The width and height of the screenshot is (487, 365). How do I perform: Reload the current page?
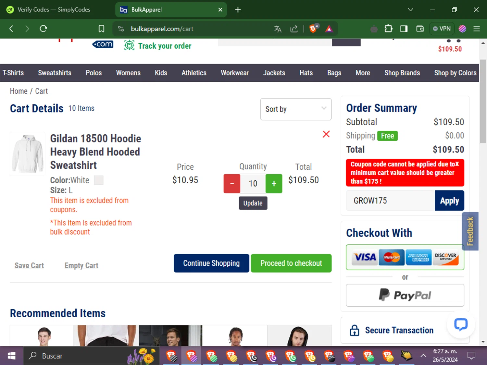pyautogui.click(x=43, y=29)
